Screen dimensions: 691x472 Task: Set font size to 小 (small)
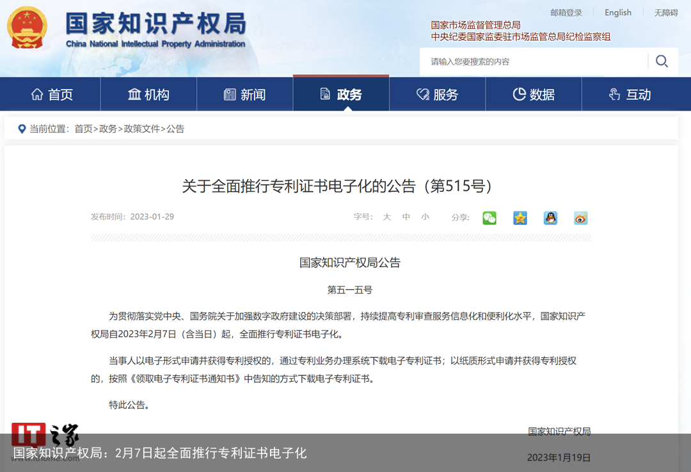[425, 217]
